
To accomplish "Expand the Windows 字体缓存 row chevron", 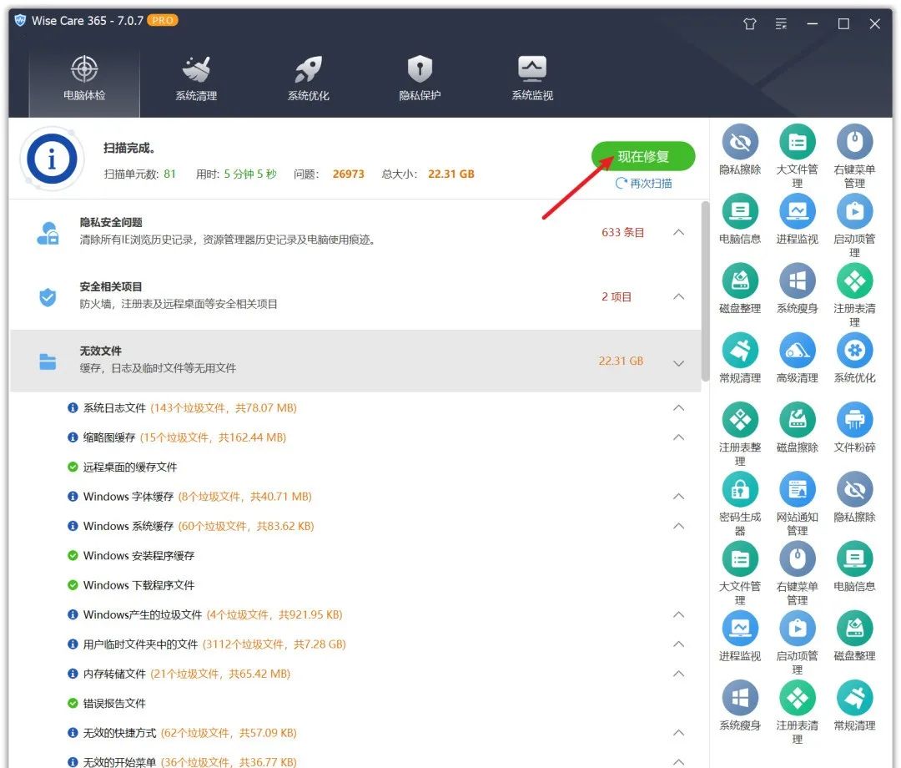I will coord(678,496).
